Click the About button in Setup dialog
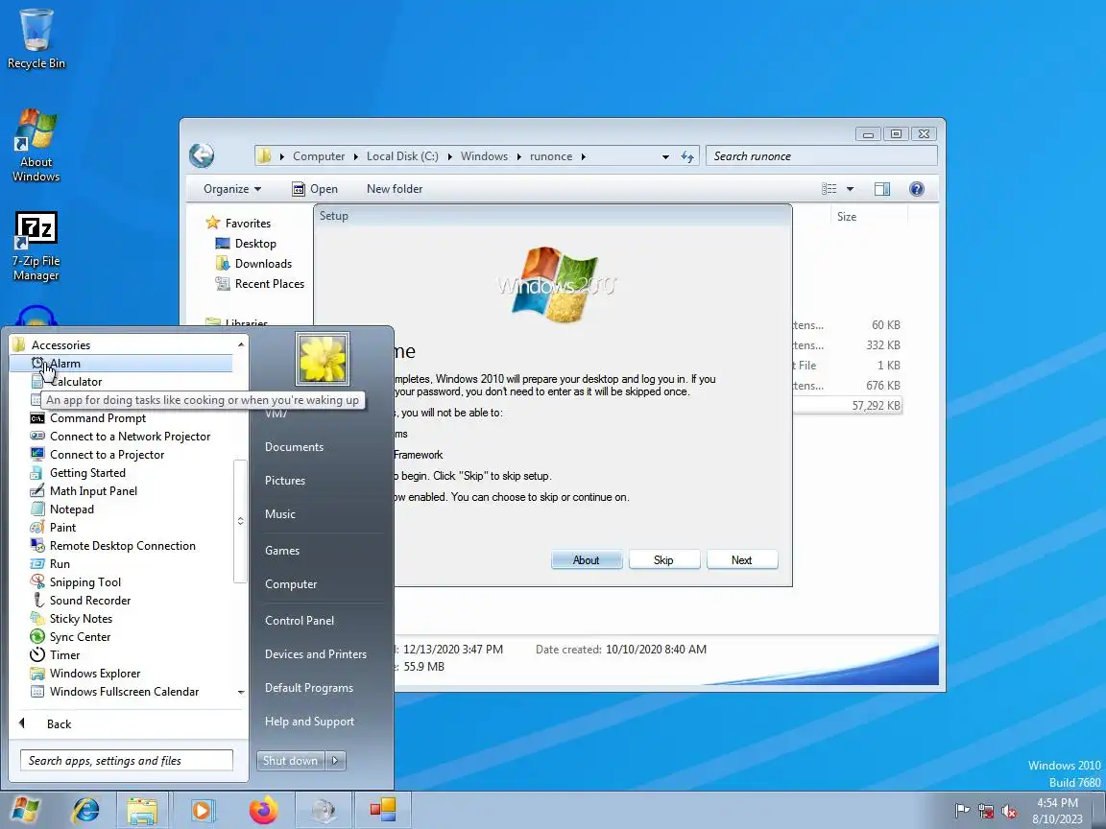 pyautogui.click(x=587, y=560)
